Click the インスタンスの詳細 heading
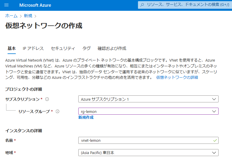232x166 pixels. 24,131
